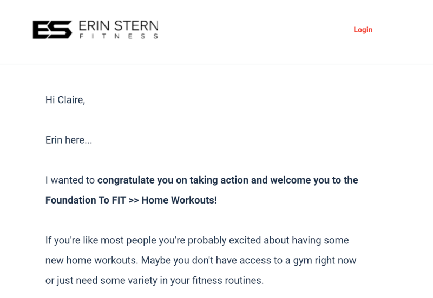
Task: Click the ERIN STERN wordmark text
Action: (119, 26)
